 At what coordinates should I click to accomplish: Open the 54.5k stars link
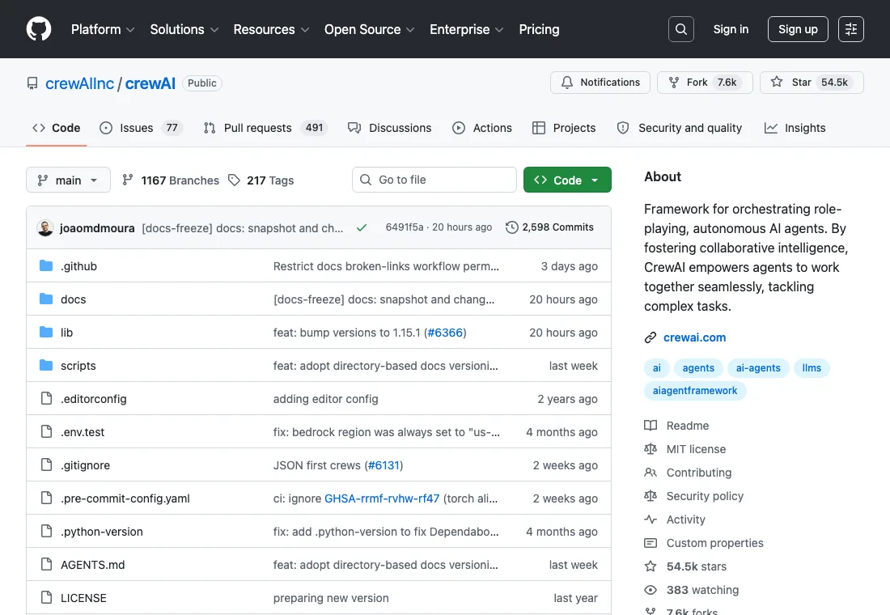click(696, 566)
